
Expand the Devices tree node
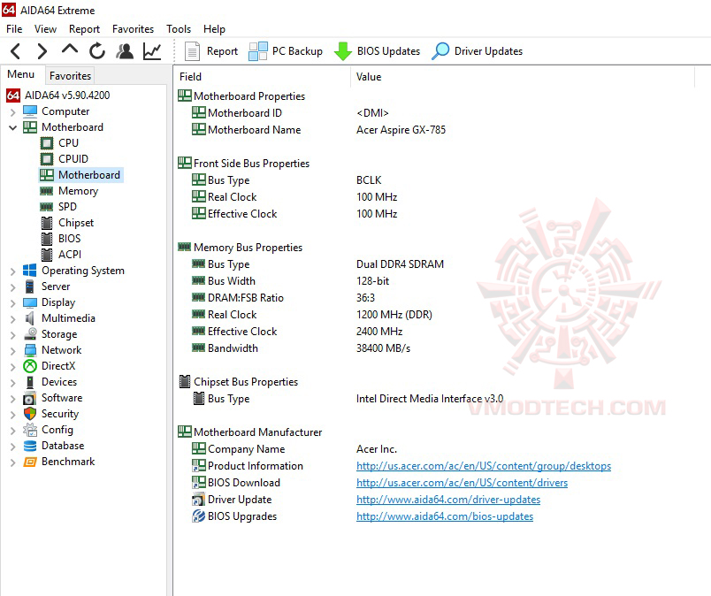(12, 382)
